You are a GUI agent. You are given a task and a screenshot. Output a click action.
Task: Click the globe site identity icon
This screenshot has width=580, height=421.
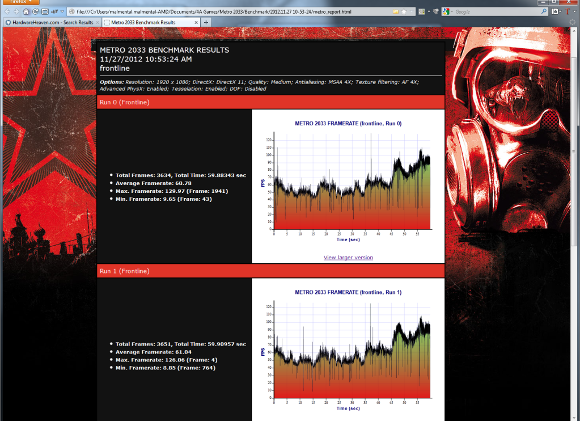coord(72,11)
